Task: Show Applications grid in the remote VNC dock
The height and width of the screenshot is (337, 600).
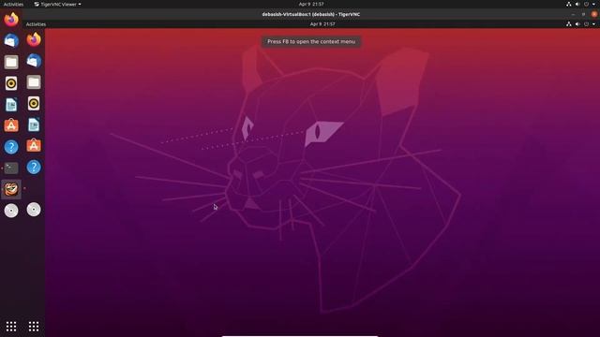Action: 34,327
